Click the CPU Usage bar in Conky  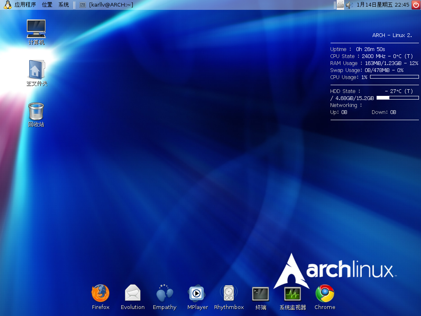[x=394, y=77]
